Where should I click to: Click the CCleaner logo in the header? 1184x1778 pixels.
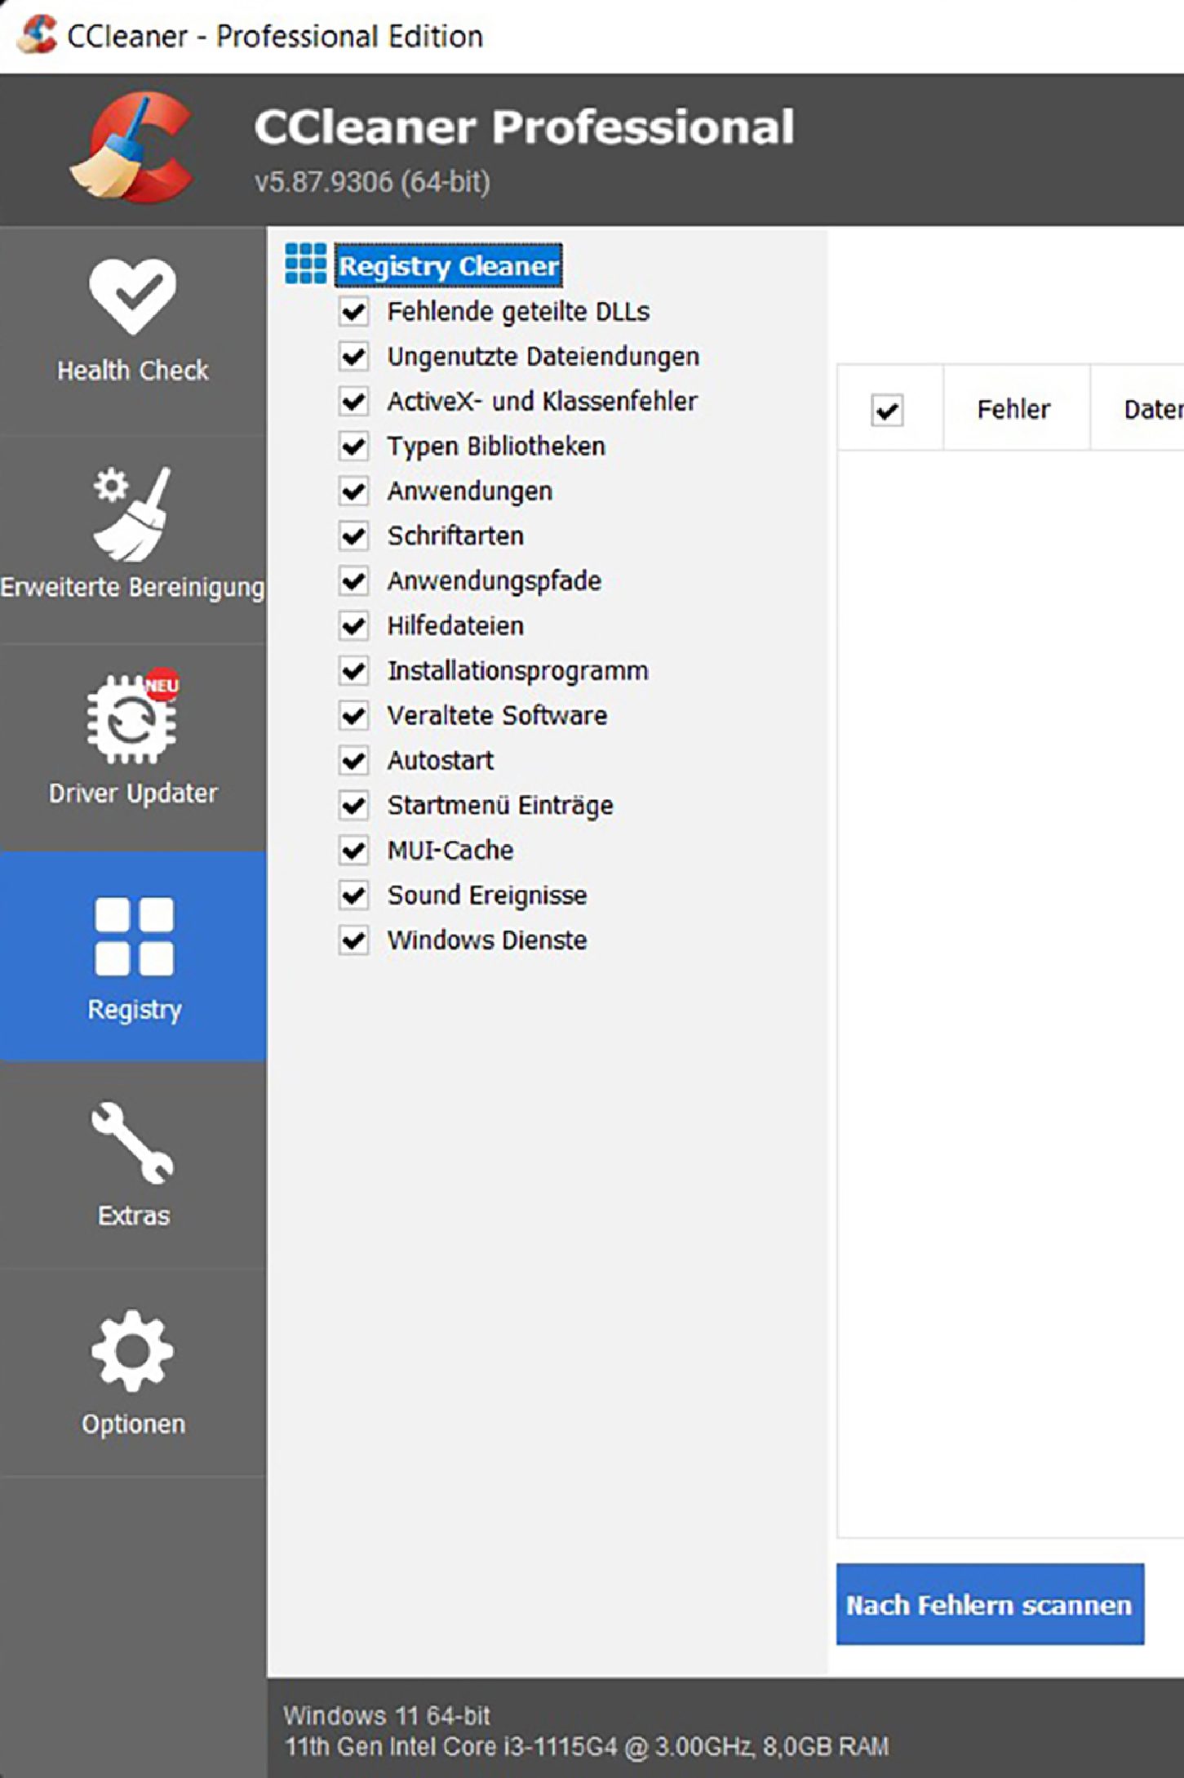pos(133,147)
